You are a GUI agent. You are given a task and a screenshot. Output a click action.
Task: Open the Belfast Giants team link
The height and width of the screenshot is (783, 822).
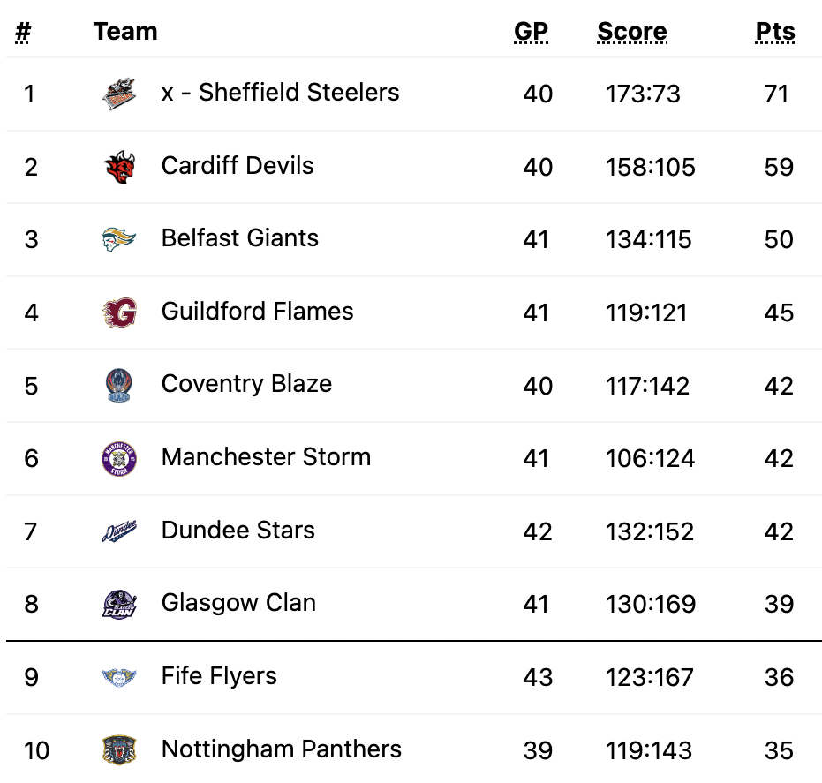[240, 238]
